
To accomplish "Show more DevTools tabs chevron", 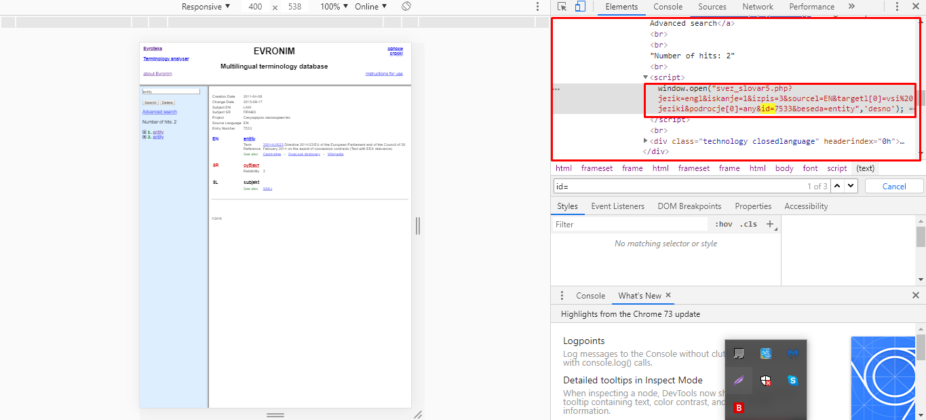I will 851,7.
